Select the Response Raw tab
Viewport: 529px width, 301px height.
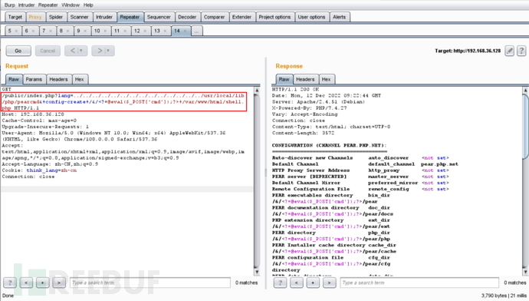[x=284, y=79]
